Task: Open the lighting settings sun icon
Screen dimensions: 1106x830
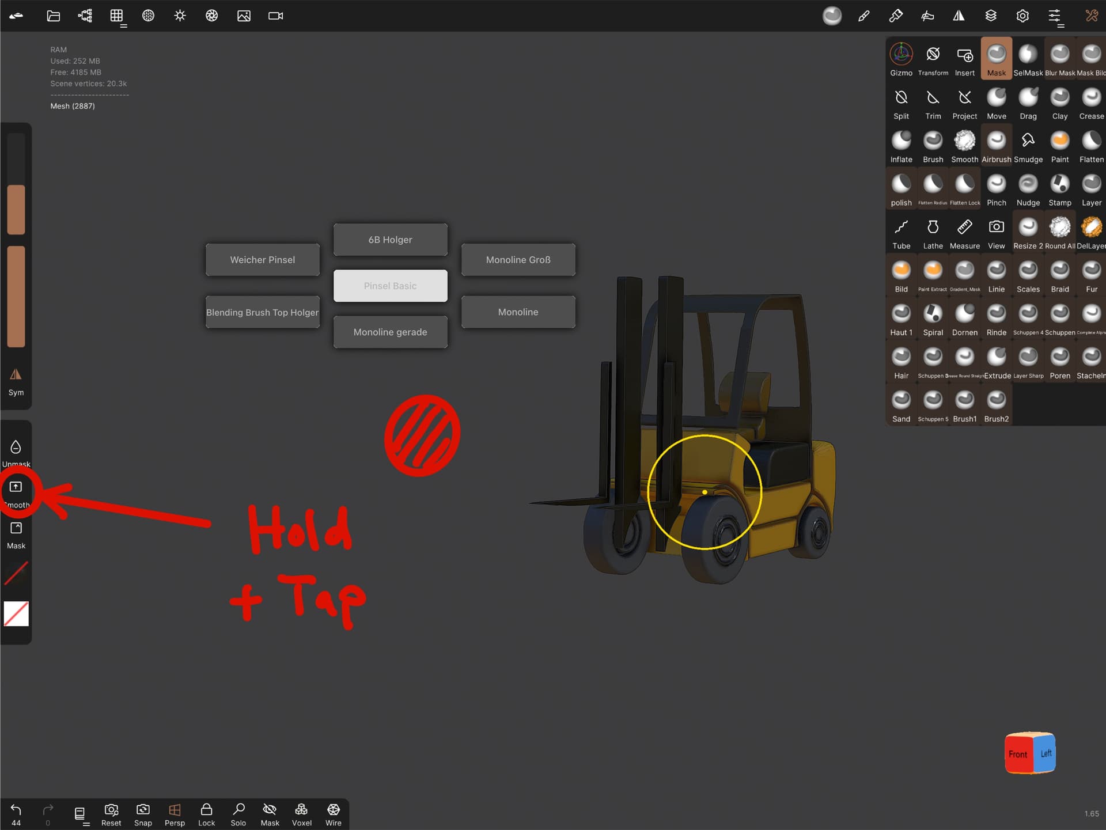Action: click(180, 16)
